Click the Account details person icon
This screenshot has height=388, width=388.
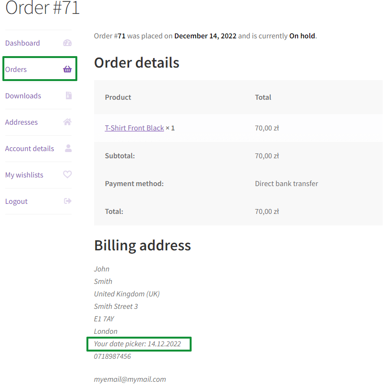(68, 148)
